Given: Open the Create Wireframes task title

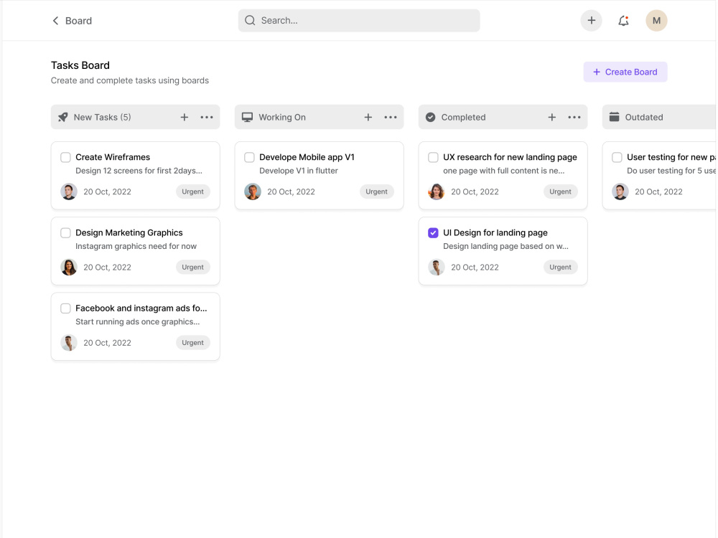Looking at the screenshot, I should point(113,157).
